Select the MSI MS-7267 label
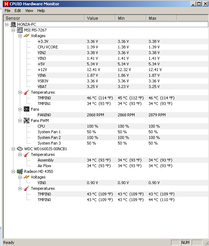Screen dimensions: 209x246 coord(35,30)
